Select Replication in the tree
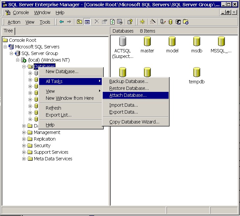The image size is (240, 216). (45, 139)
